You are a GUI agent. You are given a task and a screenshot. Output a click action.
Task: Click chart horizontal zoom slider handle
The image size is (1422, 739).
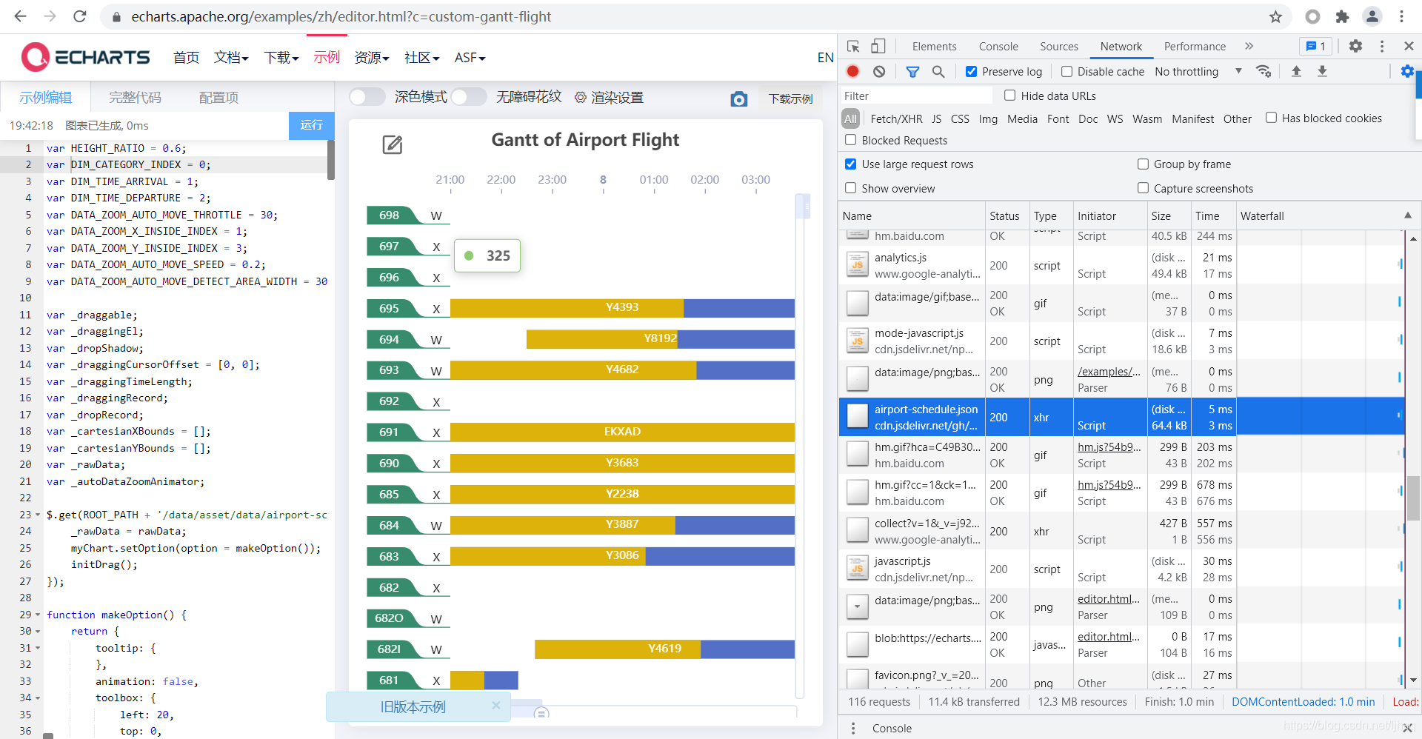coord(541,713)
